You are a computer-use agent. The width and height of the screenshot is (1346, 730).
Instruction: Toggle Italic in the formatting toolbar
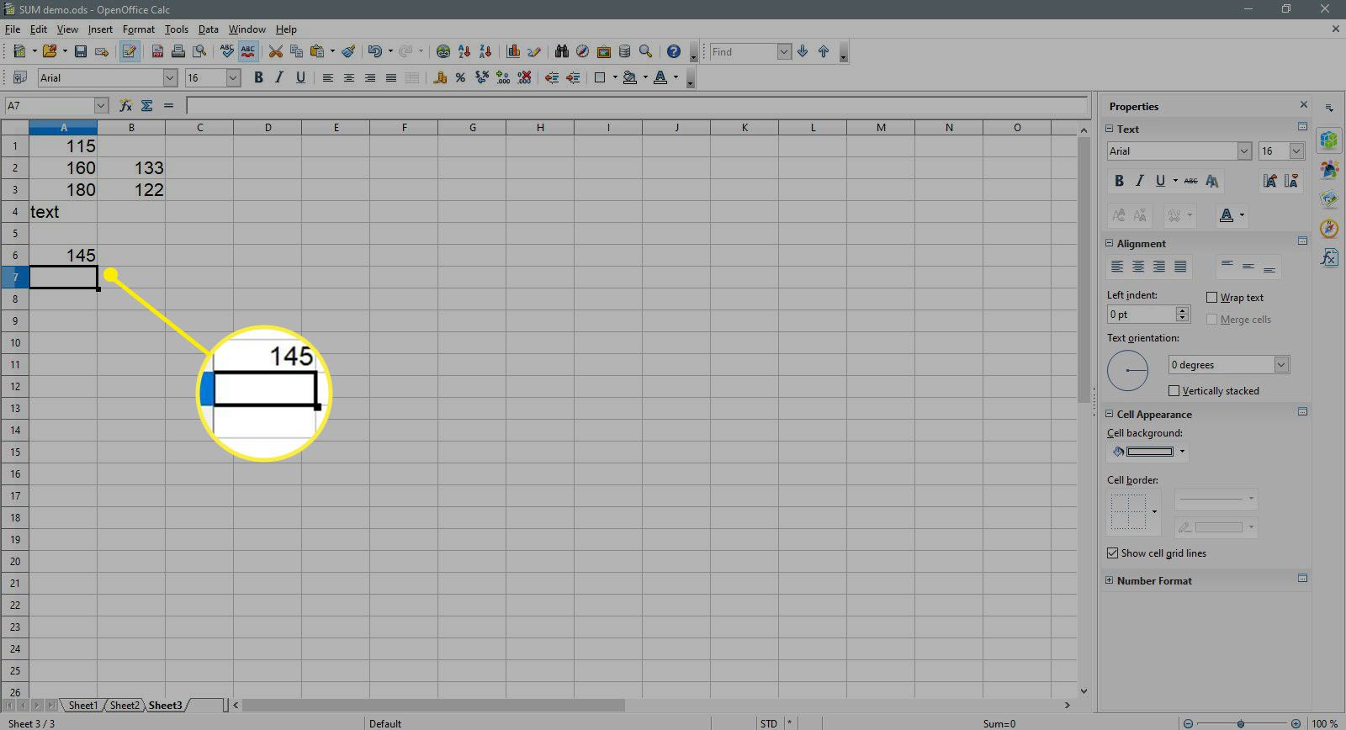pyautogui.click(x=279, y=78)
